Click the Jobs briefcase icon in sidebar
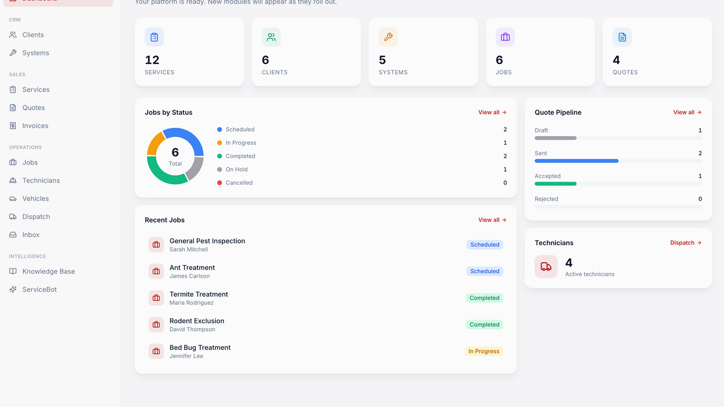Viewport: 724px width, 407px height. pos(13,163)
